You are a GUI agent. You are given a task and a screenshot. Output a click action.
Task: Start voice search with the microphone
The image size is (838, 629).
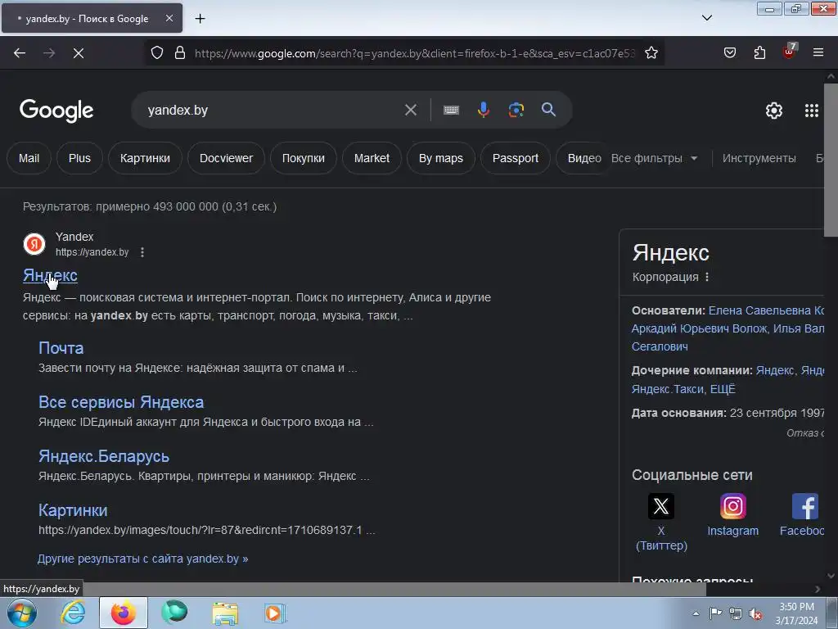483,110
